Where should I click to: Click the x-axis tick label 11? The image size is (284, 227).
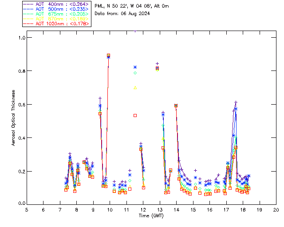tap(126, 210)
